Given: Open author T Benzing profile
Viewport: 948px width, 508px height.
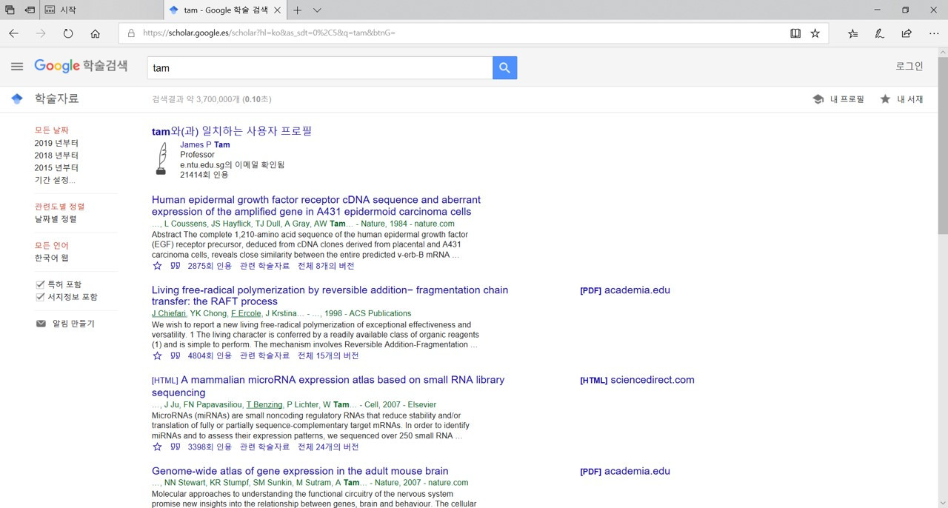Looking at the screenshot, I should pyautogui.click(x=264, y=405).
